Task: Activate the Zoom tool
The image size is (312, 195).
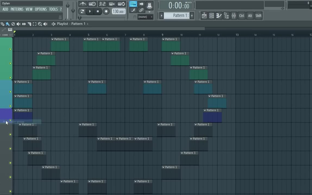Action: click(40, 24)
